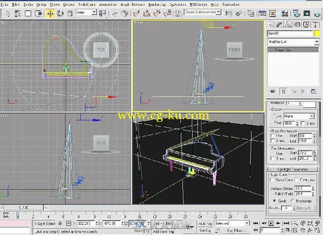Enable the Show Cone checkbox
Screen dimensions: 323x235
pos(272,180)
